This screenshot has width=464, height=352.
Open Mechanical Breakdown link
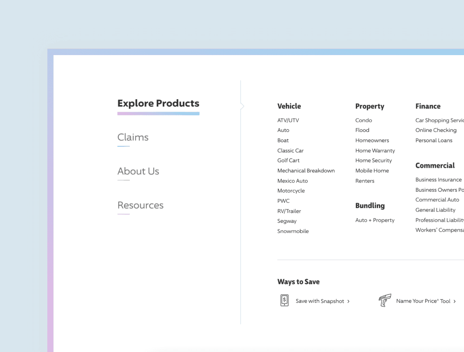[x=306, y=171]
